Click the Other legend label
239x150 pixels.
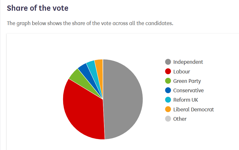(180, 119)
